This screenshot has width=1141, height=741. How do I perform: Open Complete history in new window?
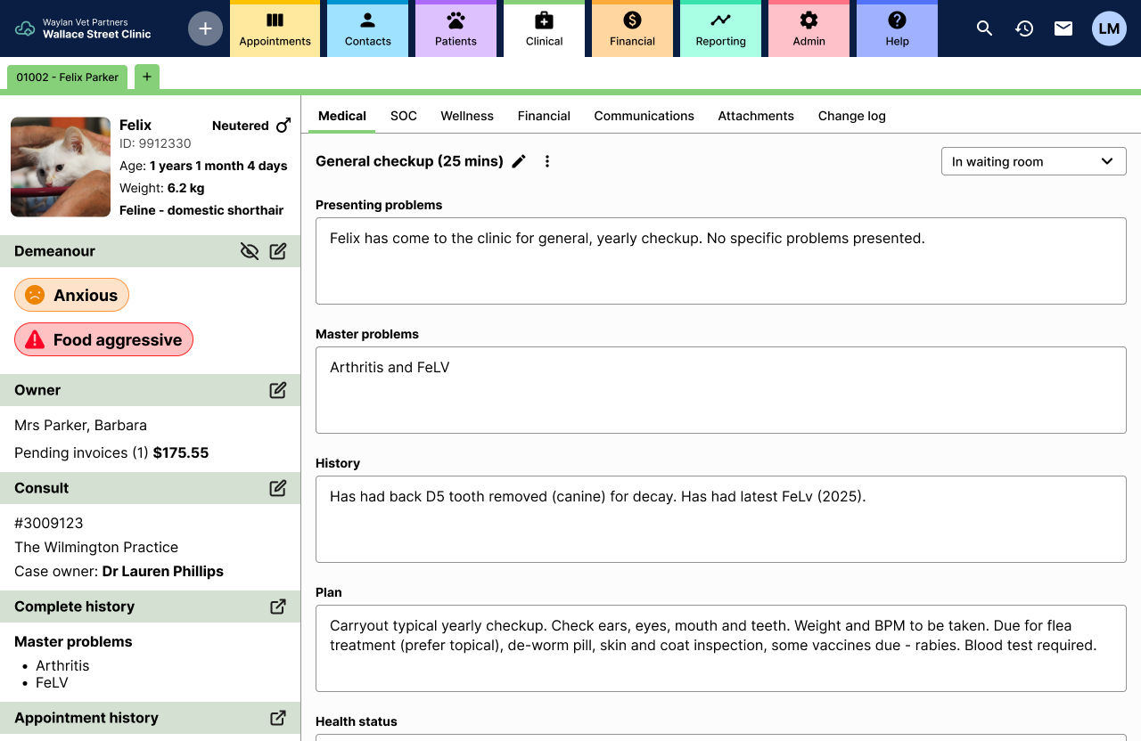pos(278,607)
